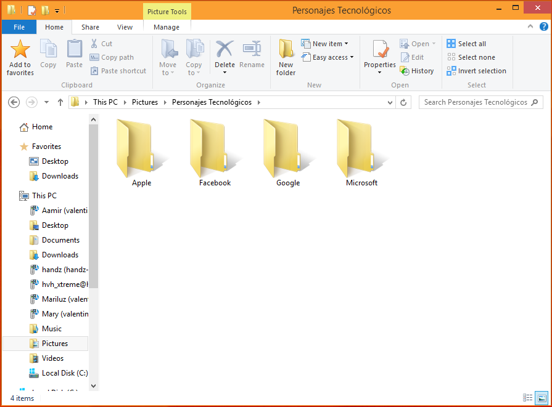Switch to details view in status bar
552x407 pixels.
click(x=527, y=398)
